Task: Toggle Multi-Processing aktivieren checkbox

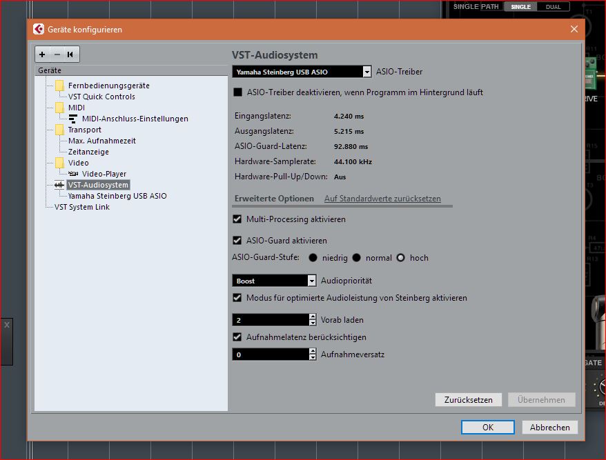Action: click(x=238, y=219)
